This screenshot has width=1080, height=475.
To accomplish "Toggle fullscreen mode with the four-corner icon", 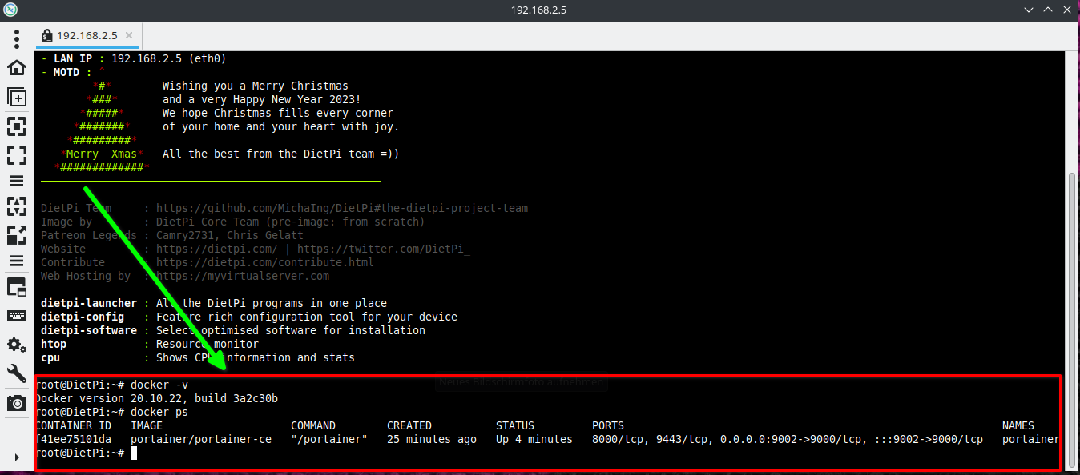I will tap(17, 154).
